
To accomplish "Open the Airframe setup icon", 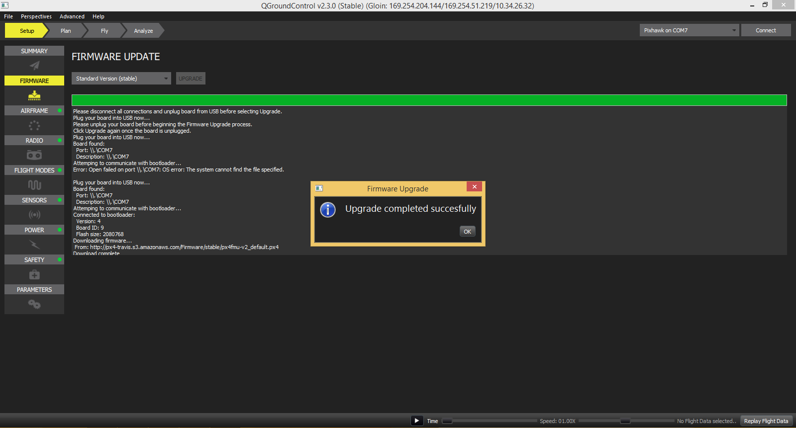I will pyautogui.click(x=34, y=125).
